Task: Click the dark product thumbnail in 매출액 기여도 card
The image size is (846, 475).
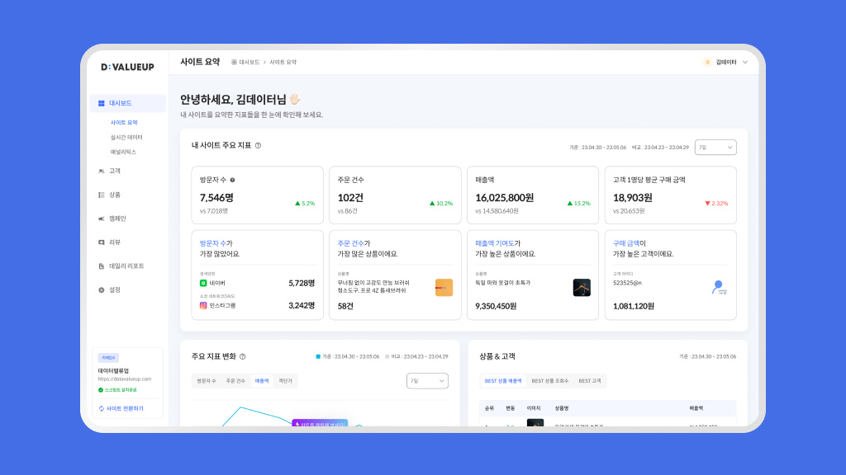Action: 582,288
